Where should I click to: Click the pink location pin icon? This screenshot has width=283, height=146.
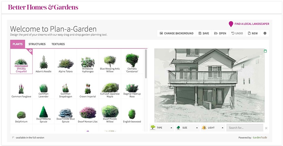[231, 24]
